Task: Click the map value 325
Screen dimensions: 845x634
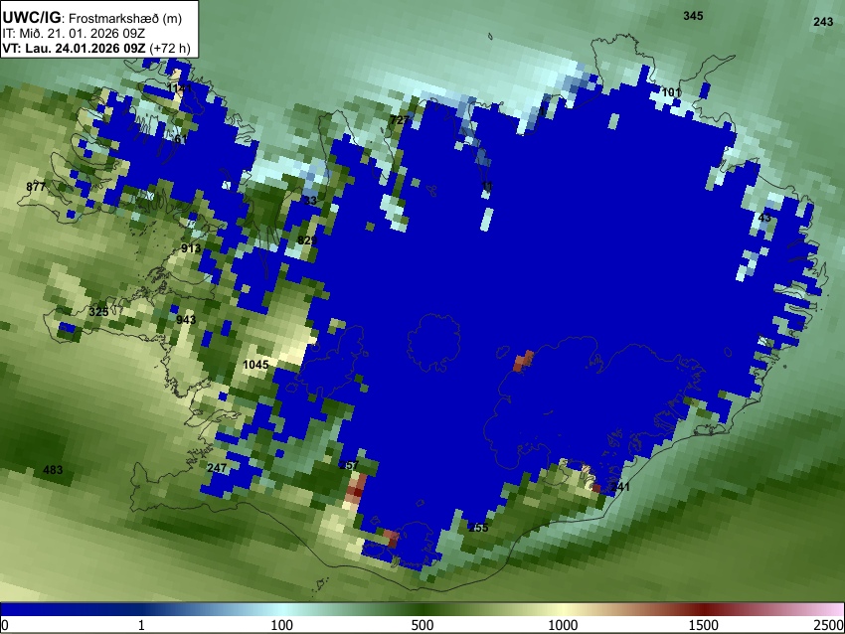Action: pyautogui.click(x=98, y=312)
